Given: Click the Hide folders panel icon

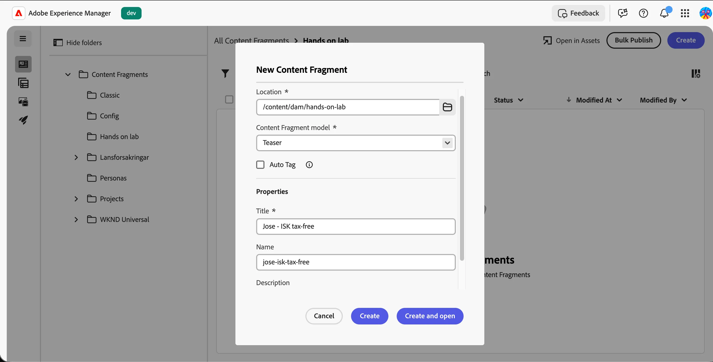Looking at the screenshot, I should tap(58, 42).
